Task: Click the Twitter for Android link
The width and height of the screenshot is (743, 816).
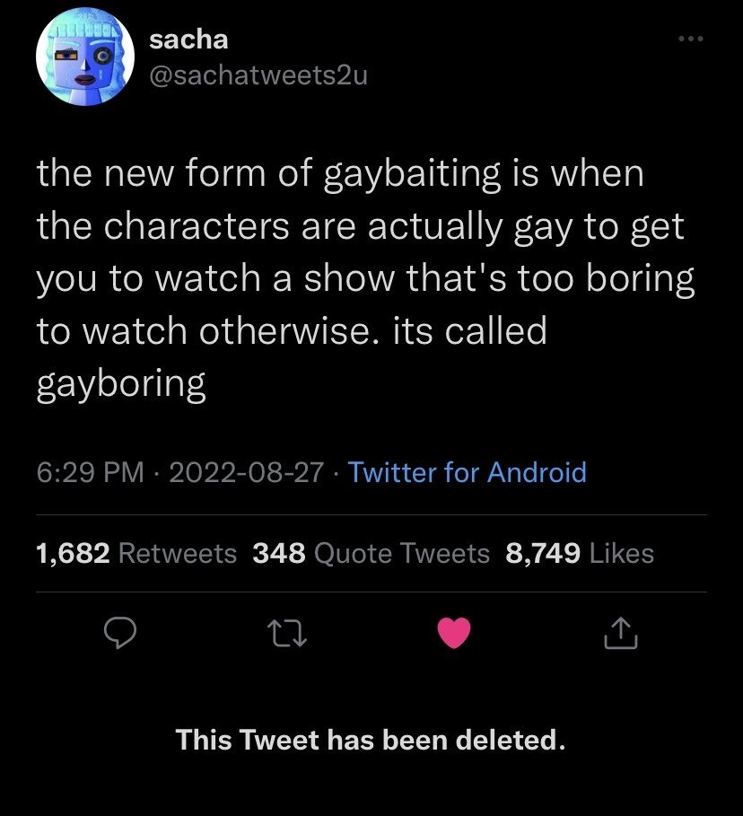Action: (x=467, y=472)
